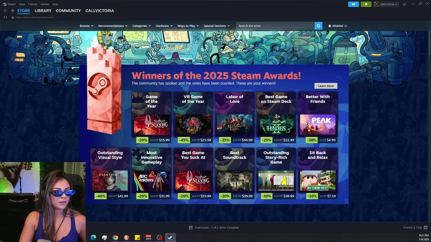The width and height of the screenshot is (431, 242).
Task: Click the blue announcements megaphone icon
Action: click(353, 4)
